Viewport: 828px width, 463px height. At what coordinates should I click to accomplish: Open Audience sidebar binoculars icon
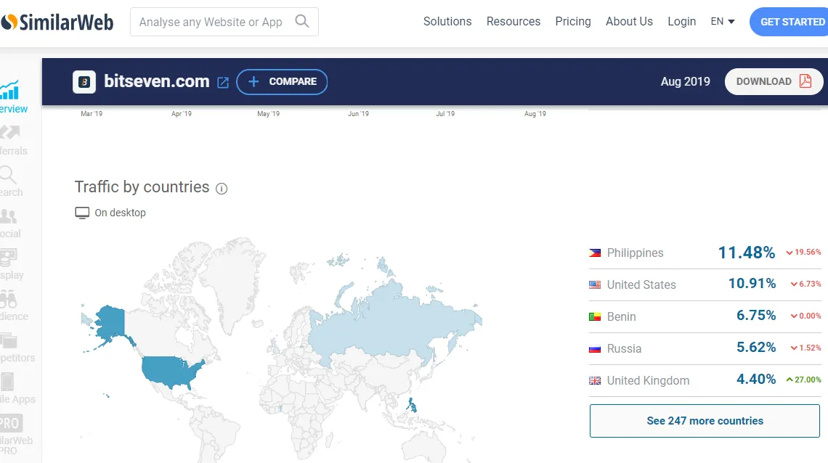click(x=9, y=300)
